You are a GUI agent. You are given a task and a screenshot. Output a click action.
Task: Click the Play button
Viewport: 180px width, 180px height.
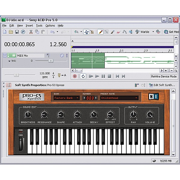tap(97, 76)
